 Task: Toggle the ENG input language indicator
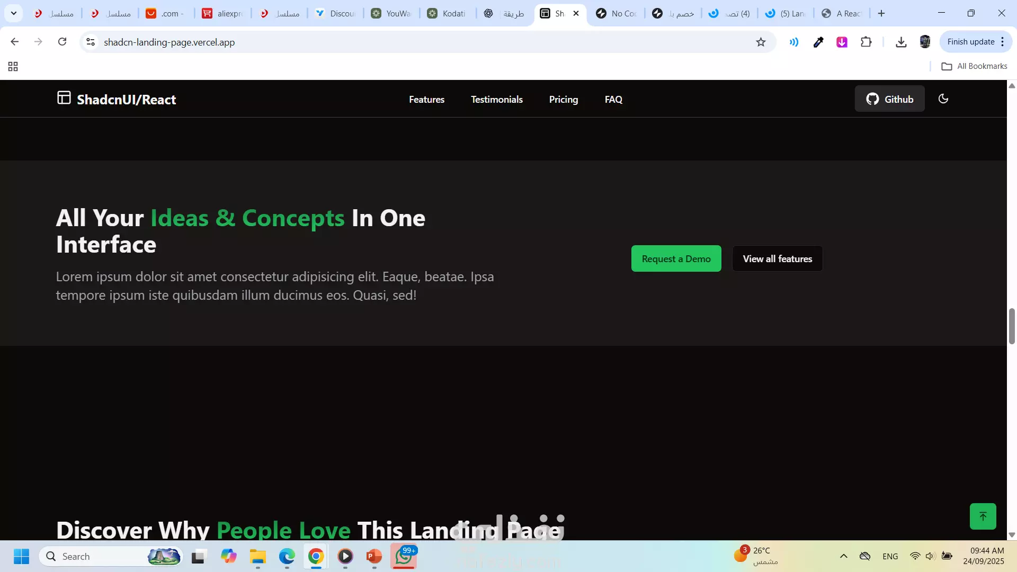point(890,556)
